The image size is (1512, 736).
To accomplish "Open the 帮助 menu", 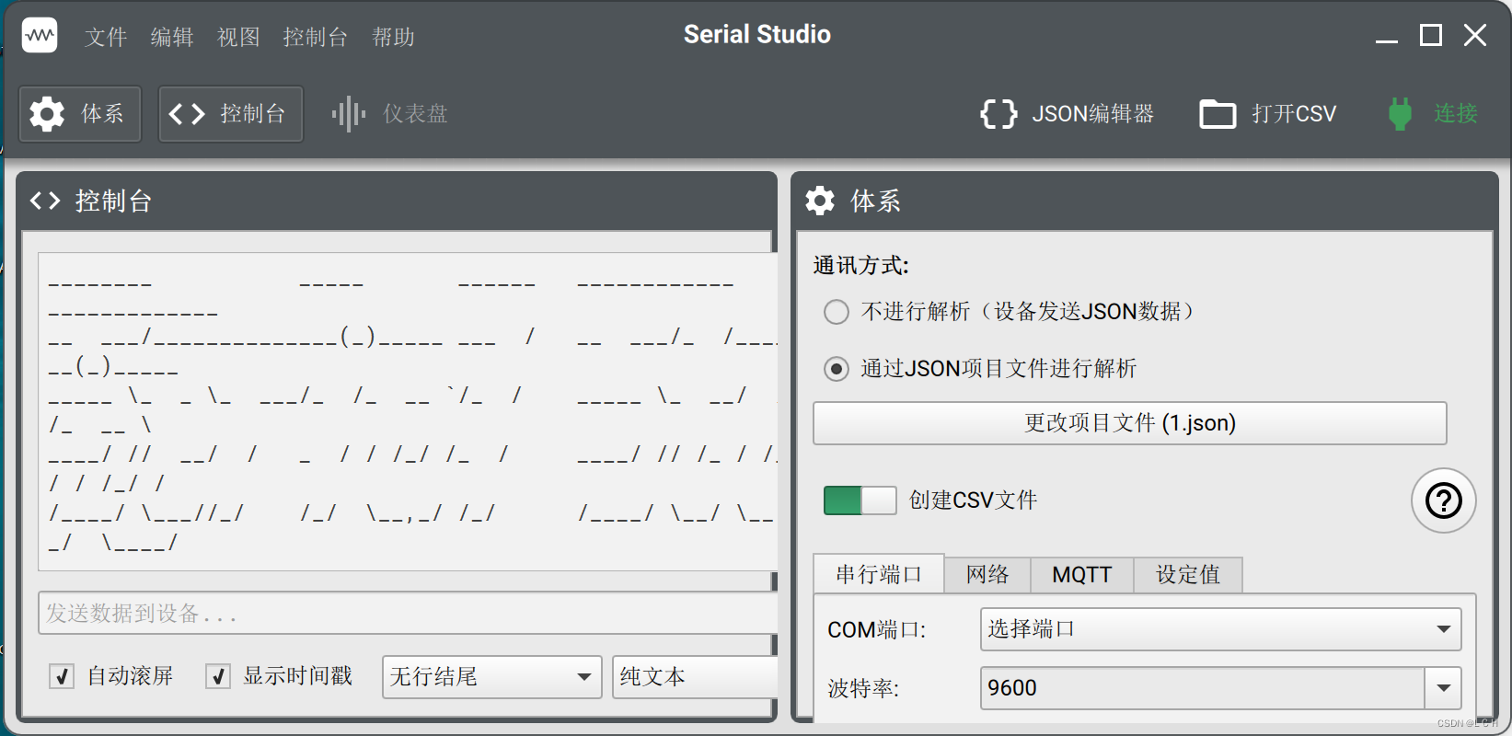I will [393, 37].
